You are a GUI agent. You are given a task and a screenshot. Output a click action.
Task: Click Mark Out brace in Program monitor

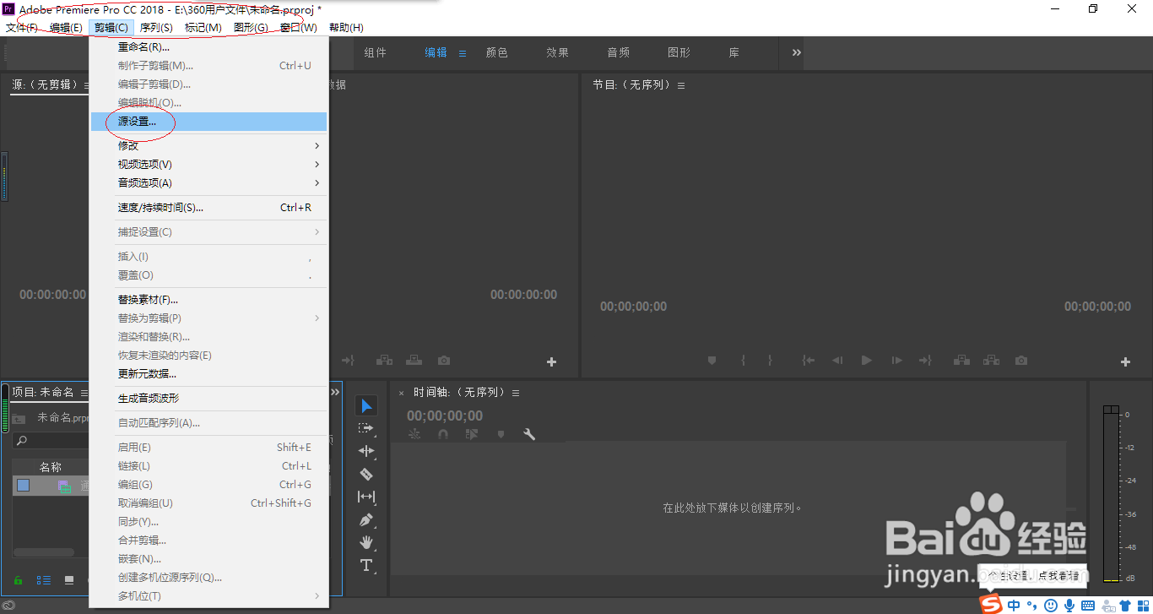click(x=770, y=361)
